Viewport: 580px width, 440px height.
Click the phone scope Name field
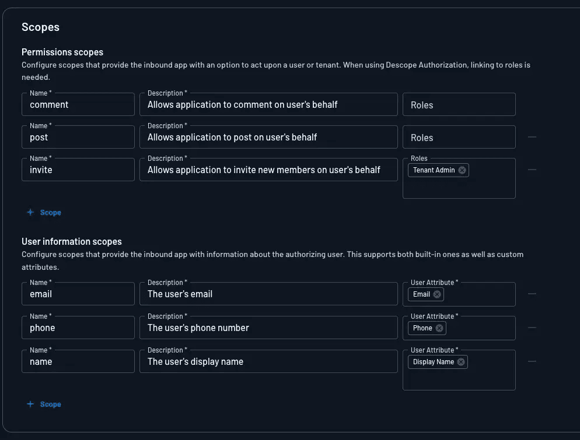point(78,327)
